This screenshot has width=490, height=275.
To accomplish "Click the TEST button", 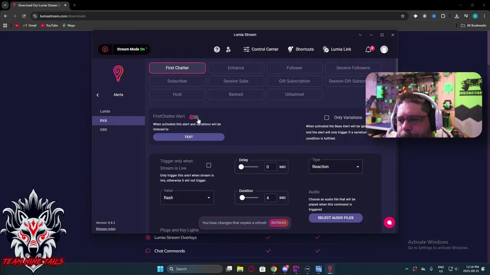I will click(x=189, y=137).
